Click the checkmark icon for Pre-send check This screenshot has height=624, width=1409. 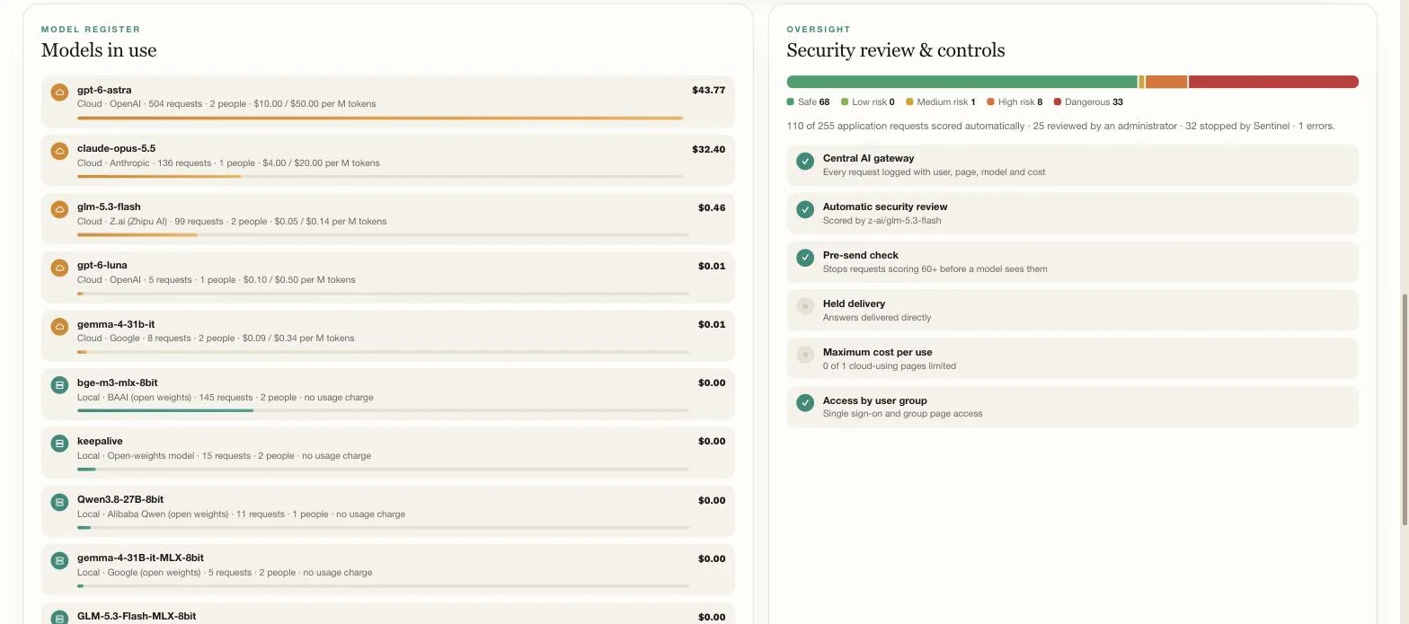tap(805, 258)
